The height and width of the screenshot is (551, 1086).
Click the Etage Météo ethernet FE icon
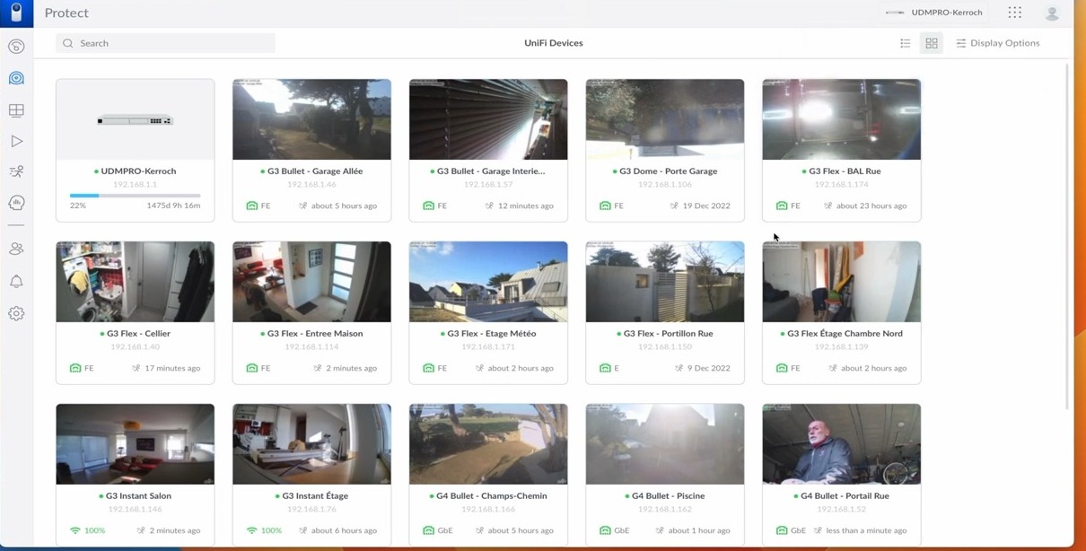429,368
